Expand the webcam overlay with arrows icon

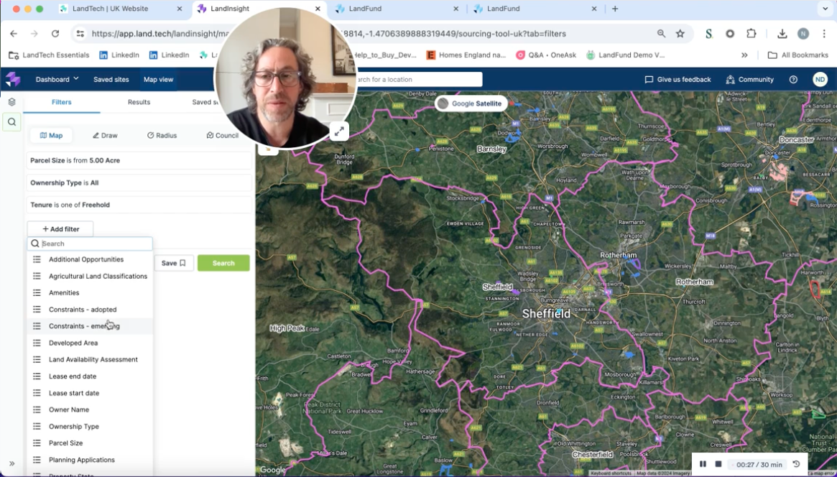pos(339,131)
